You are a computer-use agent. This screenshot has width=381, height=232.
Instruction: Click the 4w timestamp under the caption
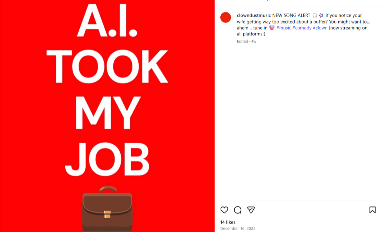[254, 42]
